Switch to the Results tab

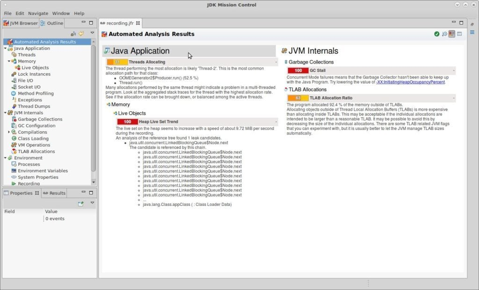tap(54, 193)
